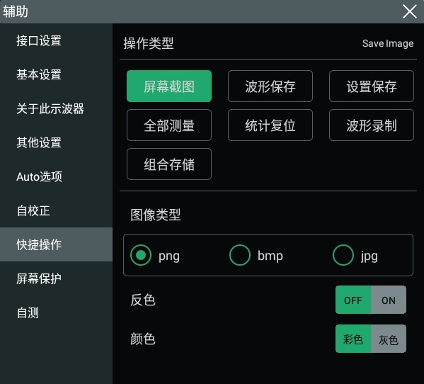Turn 反色 ON
The image size is (424, 384).
tap(389, 300)
